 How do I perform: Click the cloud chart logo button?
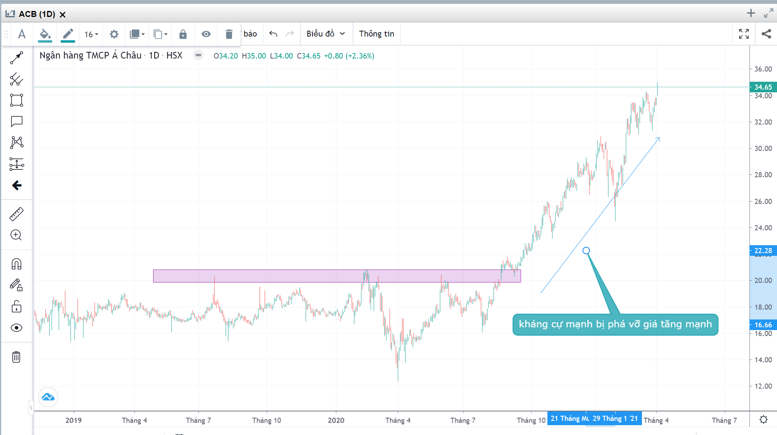[48, 397]
